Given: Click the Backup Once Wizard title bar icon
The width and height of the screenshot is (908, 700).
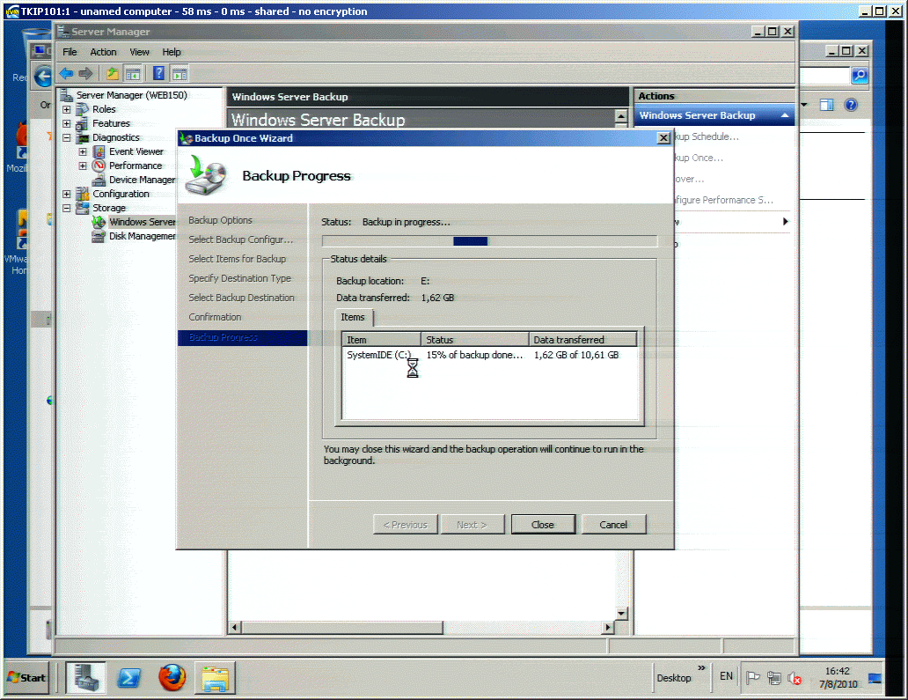Looking at the screenshot, I should 186,138.
